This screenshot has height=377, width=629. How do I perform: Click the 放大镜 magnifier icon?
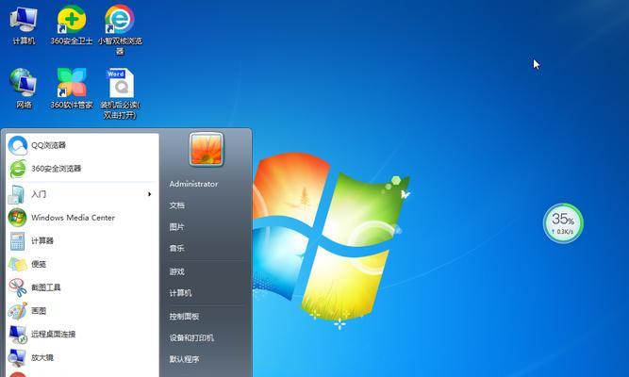point(17,357)
